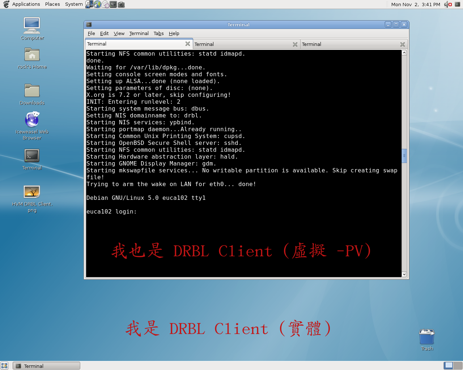Viewport: 463px width, 370px height.
Task: Close the Terminal window
Action: pyautogui.click(x=404, y=25)
